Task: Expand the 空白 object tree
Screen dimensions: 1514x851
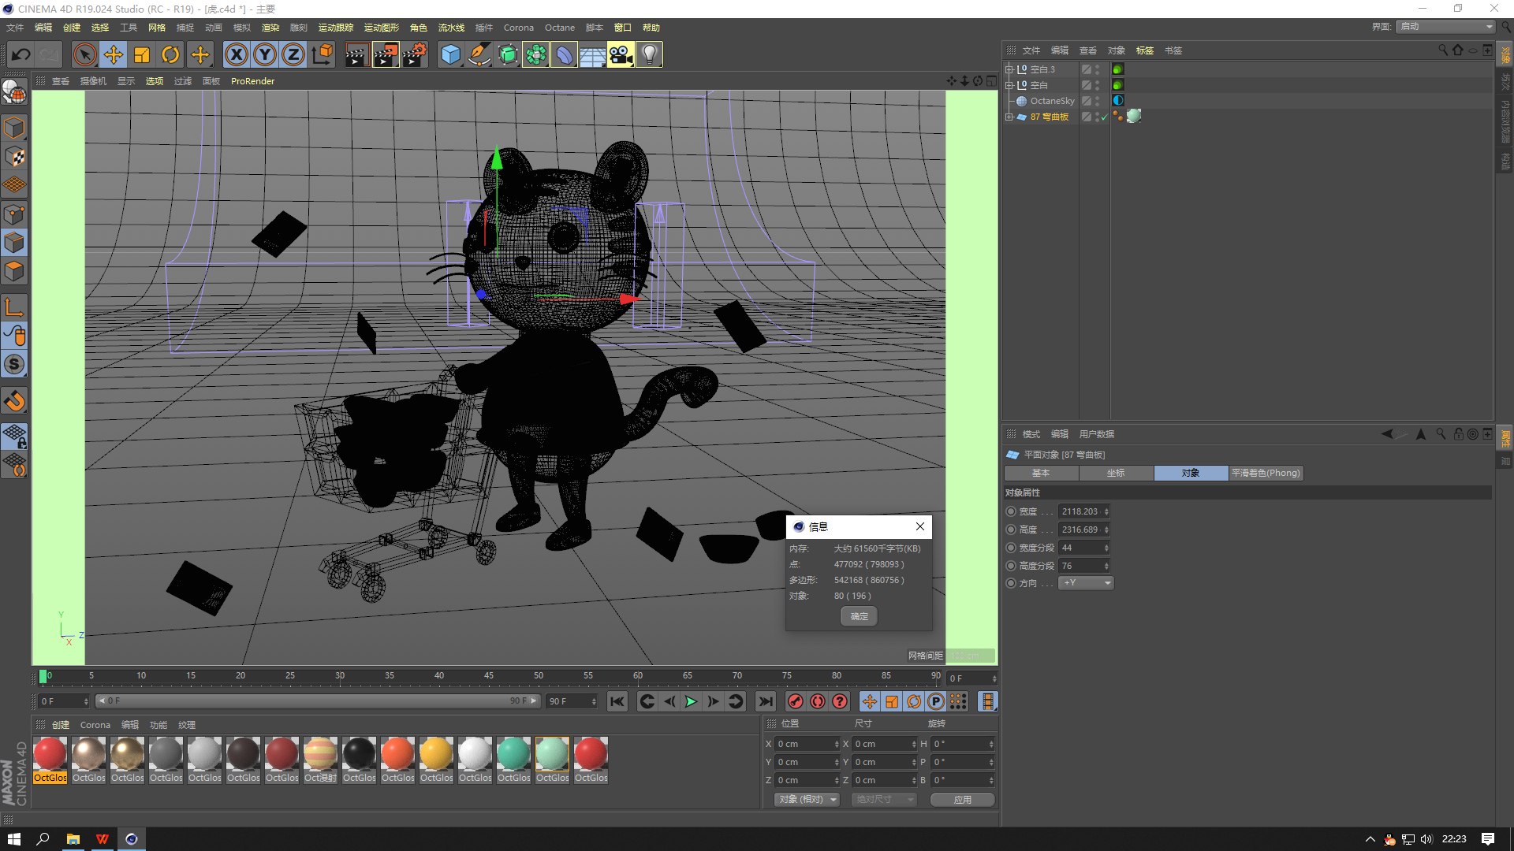Action: tap(1009, 85)
